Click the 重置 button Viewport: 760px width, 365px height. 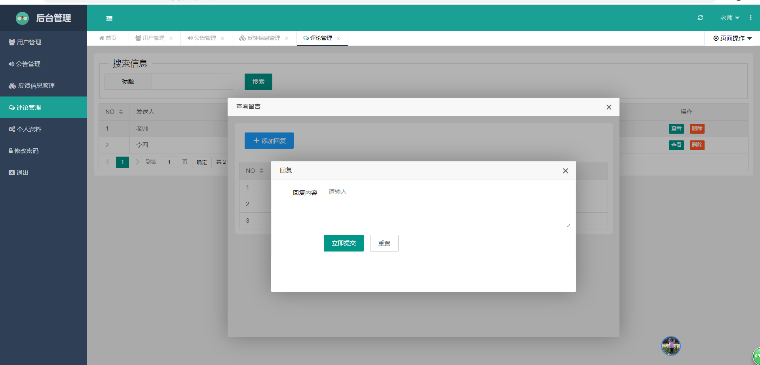click(384, 243)
